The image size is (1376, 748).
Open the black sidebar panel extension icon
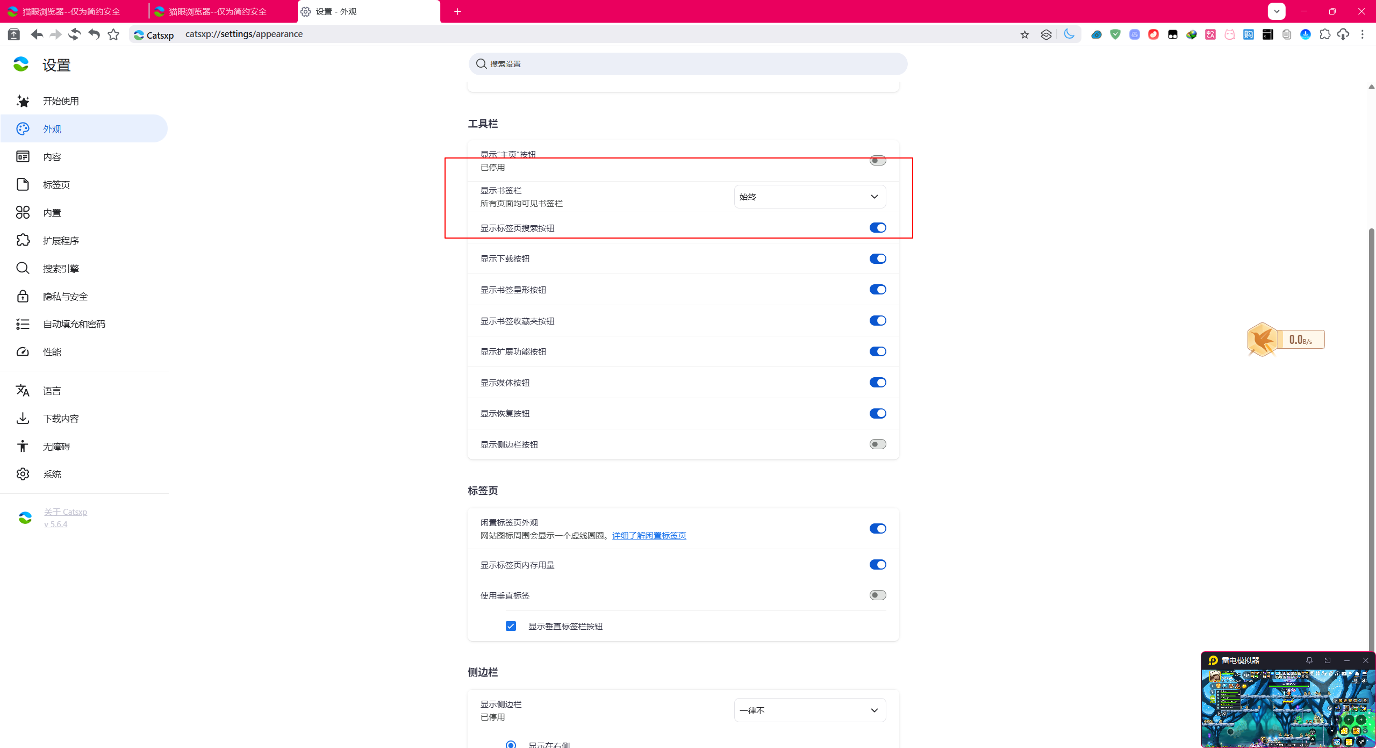point(1268,34)
